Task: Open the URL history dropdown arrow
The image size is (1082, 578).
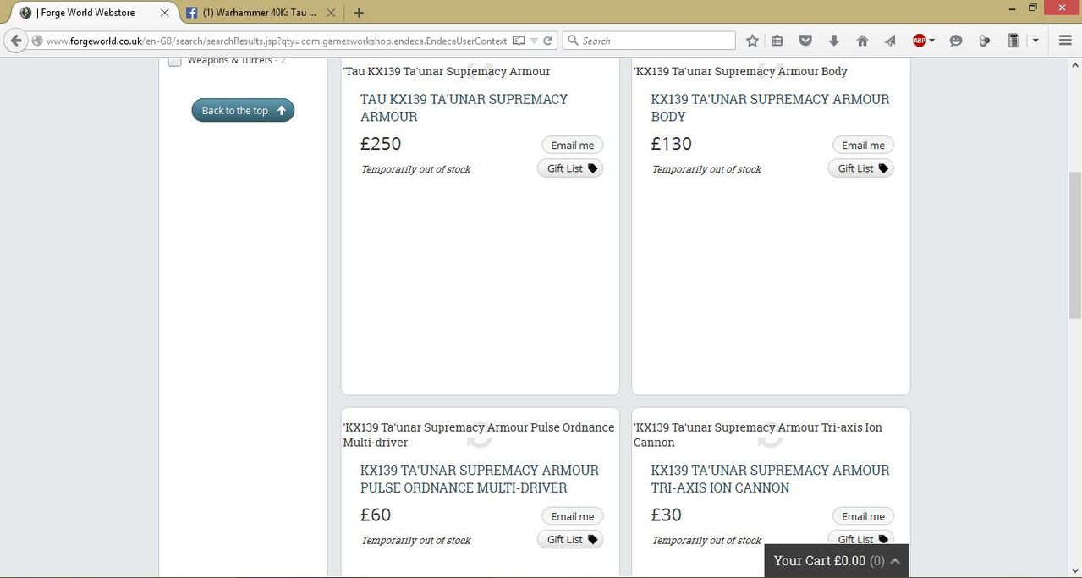Action: pyautogui.click(x=535, y=41)
